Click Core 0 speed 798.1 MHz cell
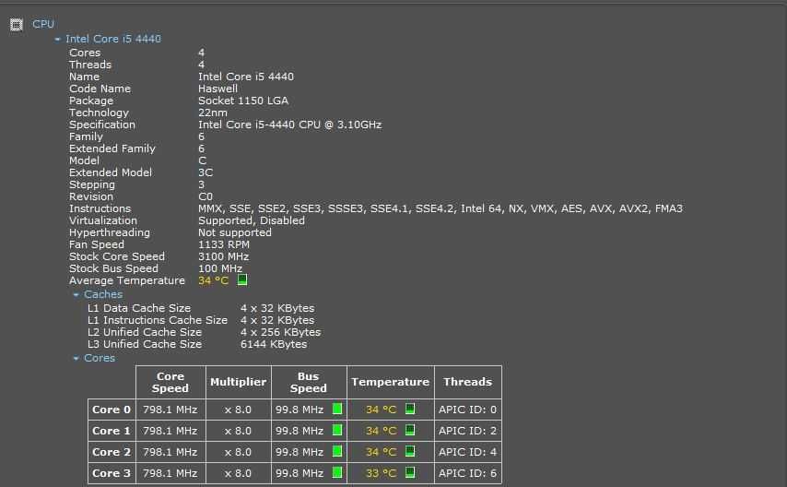 pyautogui.click(x=170, y=410)
